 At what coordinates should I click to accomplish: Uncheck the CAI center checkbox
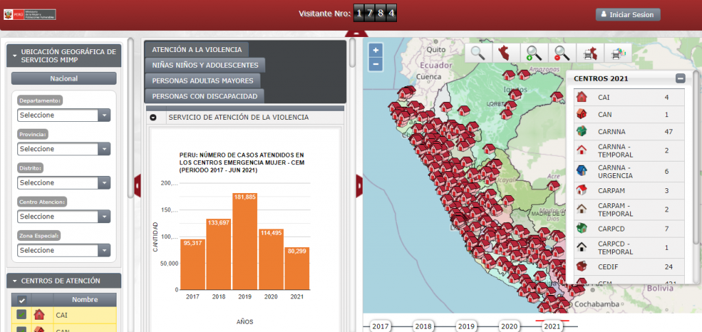coord(22,315)
